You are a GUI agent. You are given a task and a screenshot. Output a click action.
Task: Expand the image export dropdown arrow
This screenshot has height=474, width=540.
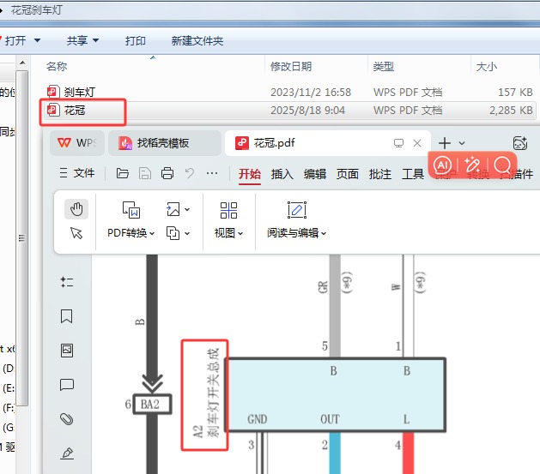click(x=187, y=209)
